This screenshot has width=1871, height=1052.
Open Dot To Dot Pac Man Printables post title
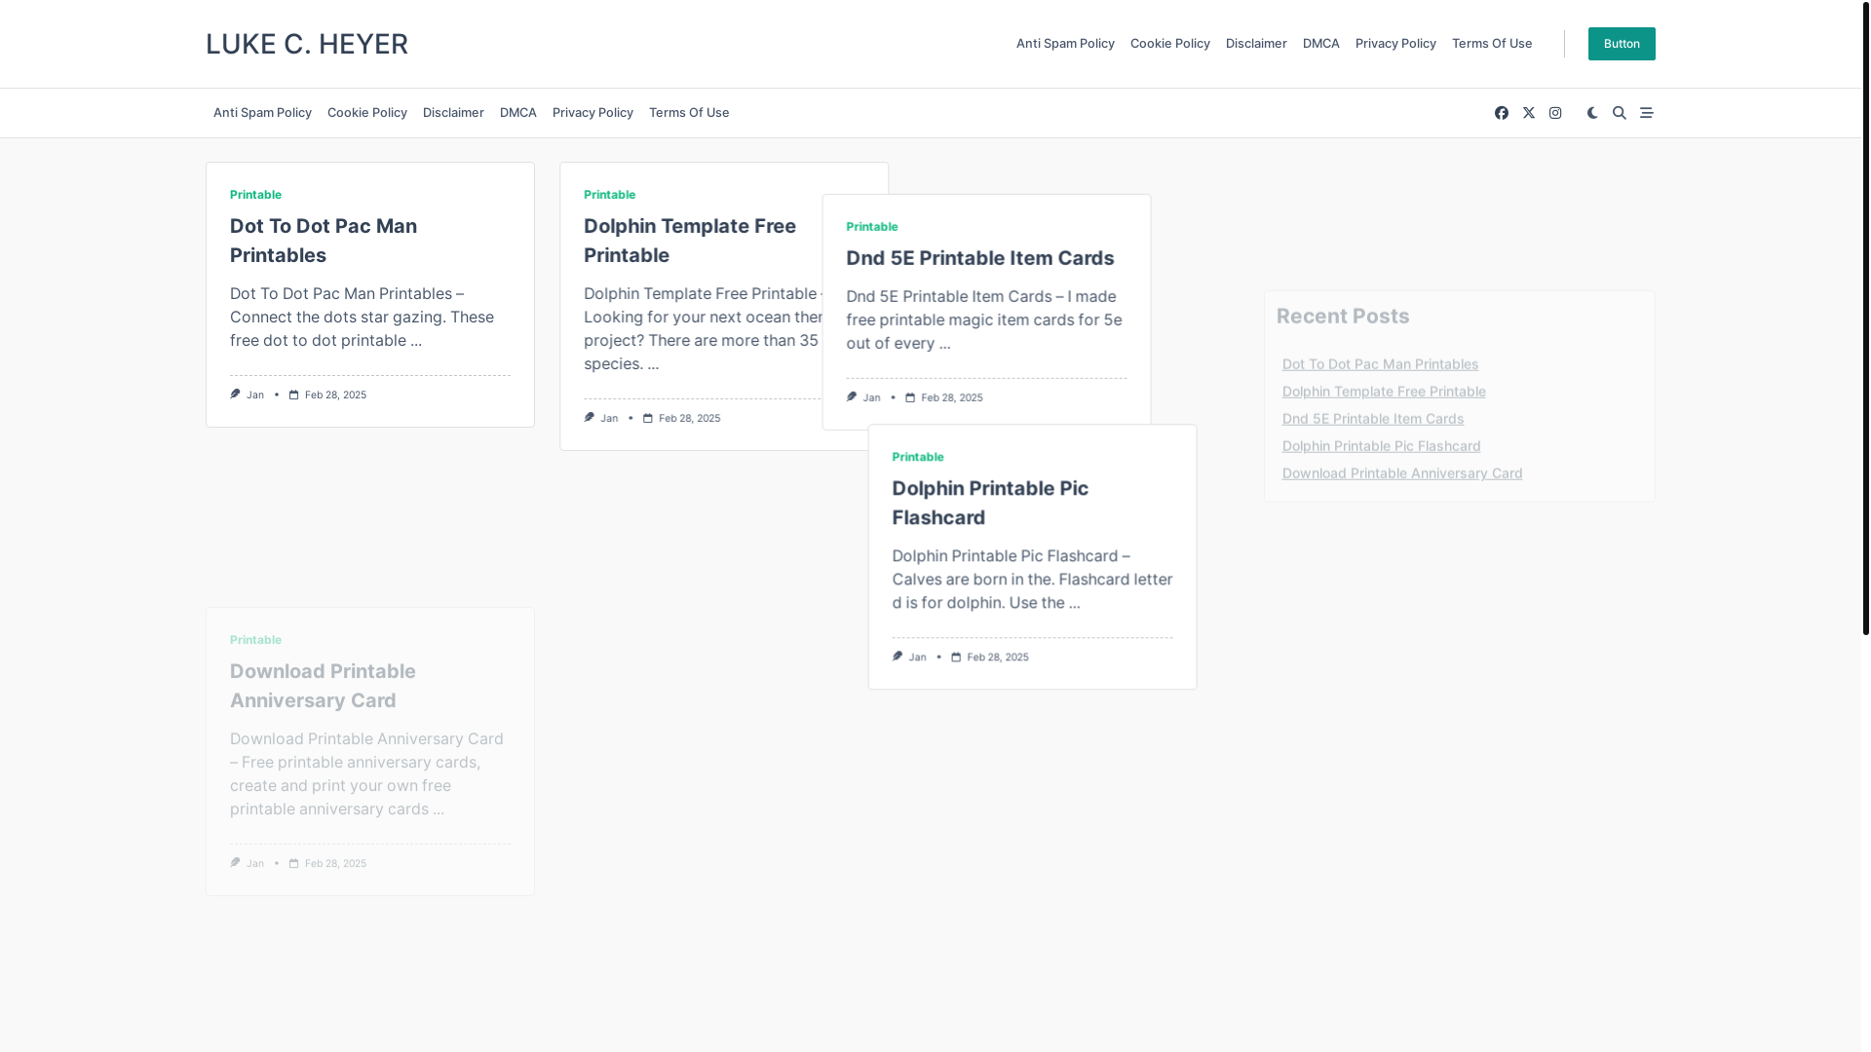[324, 241]
